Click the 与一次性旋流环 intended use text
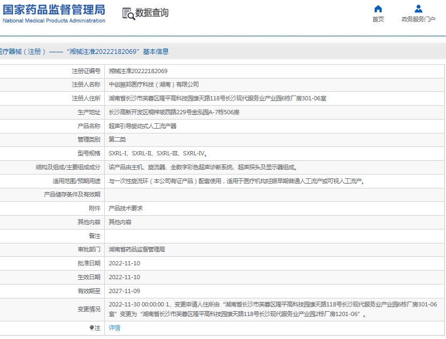Image resolution: width=446 pixels, height=339 pixels. (237, 181)
